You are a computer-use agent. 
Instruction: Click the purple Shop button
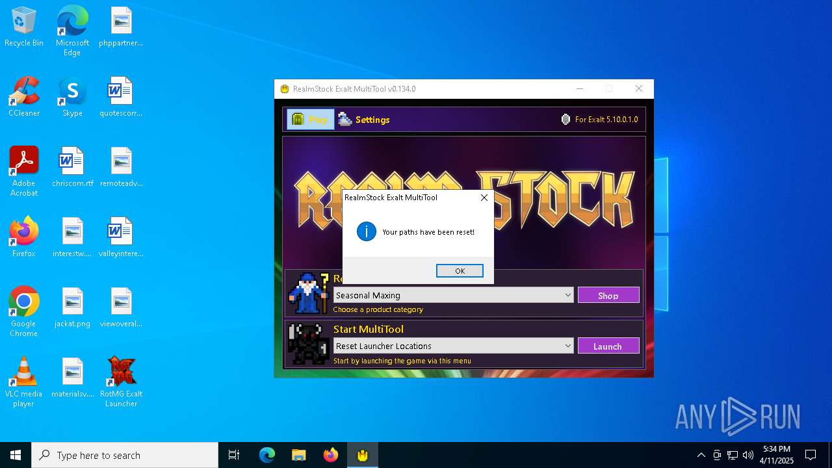coord(608,295)
